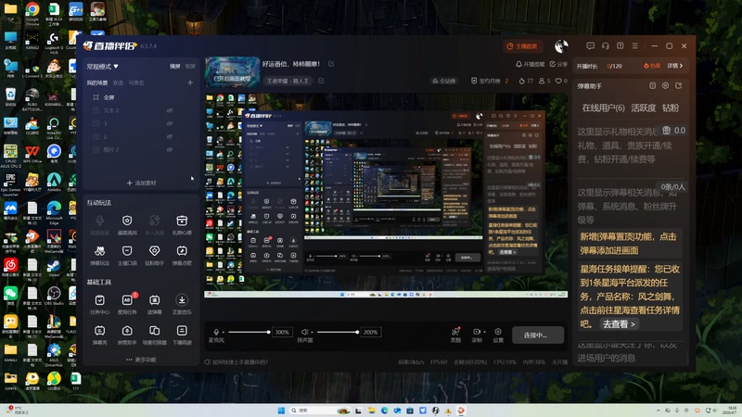Click the taskbar search box
The height and width of the screenshot is (417, 742).
(320, 411)
